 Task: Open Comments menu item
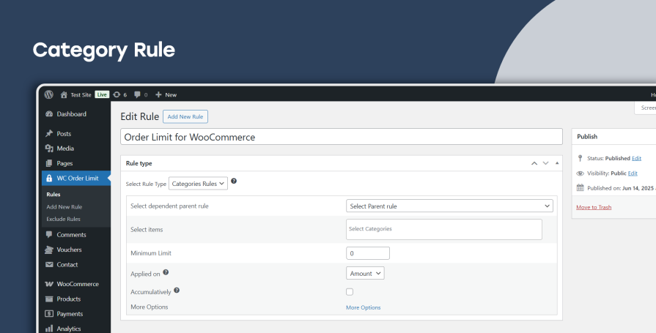[x=72, y=235]
